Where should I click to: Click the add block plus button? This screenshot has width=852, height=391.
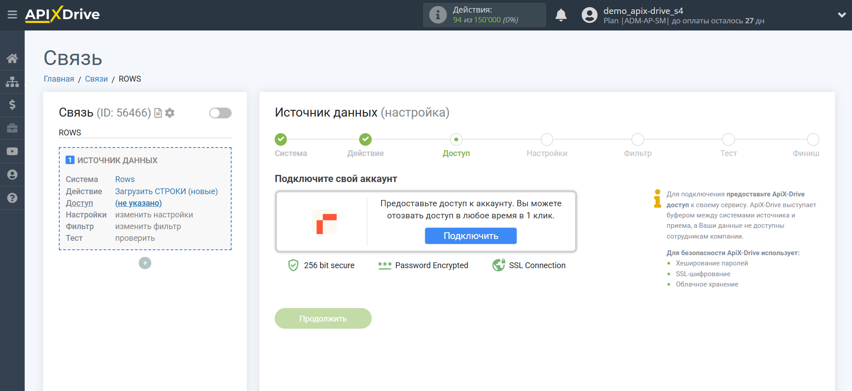point(145,263)
